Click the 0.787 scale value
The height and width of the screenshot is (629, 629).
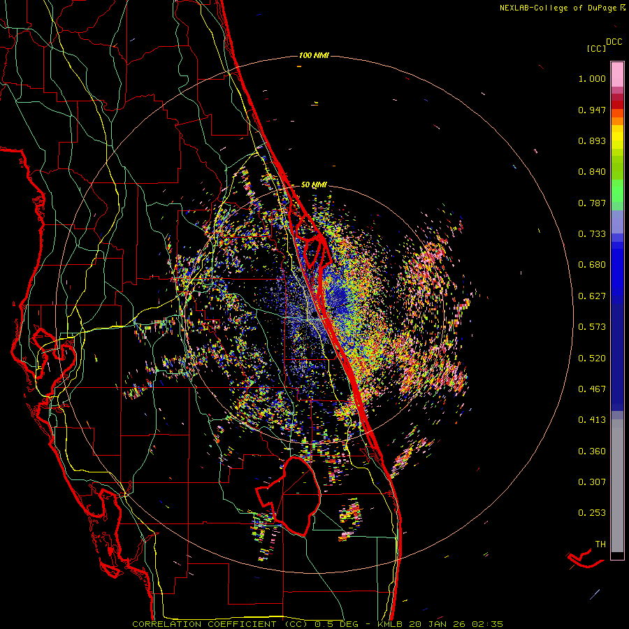[592, 203]
